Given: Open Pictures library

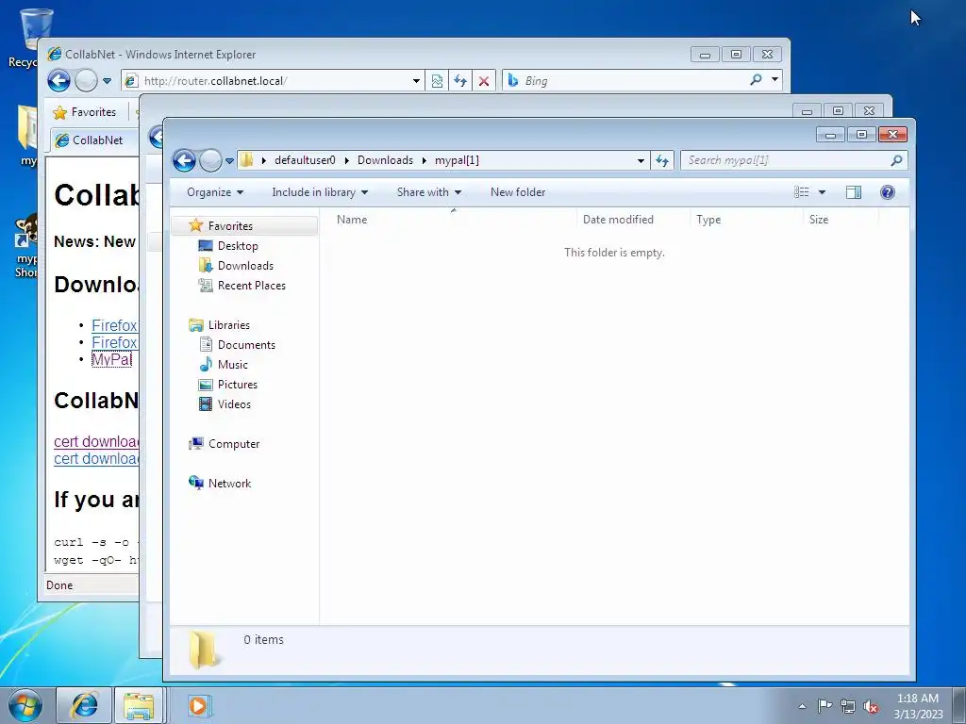Looking at the screenshot, I should (237, 385).
